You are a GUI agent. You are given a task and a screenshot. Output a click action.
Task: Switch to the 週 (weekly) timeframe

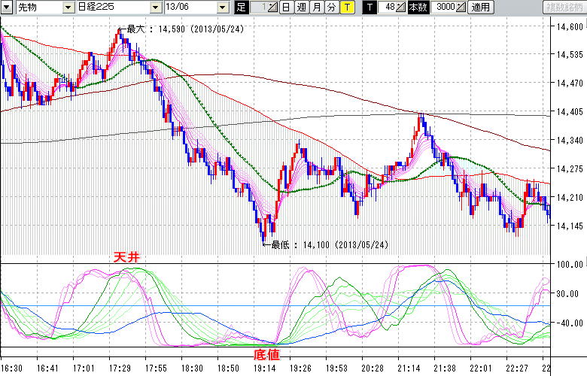[x=301, y=8]
